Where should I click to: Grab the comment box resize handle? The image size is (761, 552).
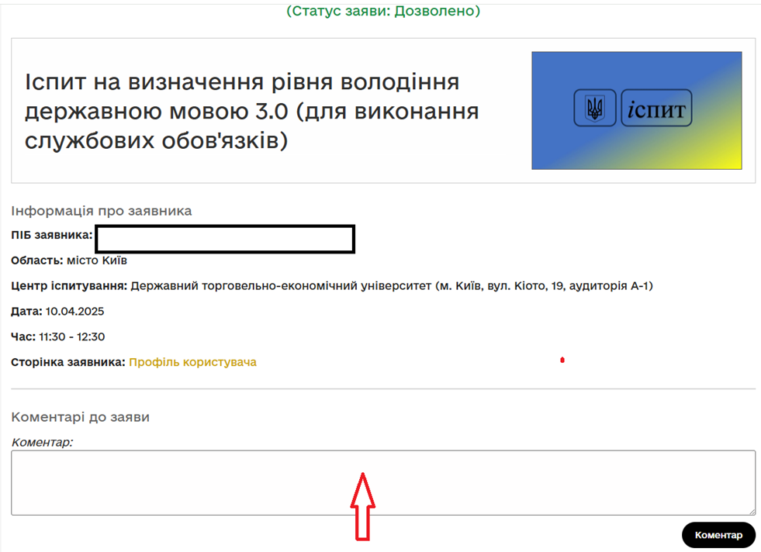(x=751, y=511)
